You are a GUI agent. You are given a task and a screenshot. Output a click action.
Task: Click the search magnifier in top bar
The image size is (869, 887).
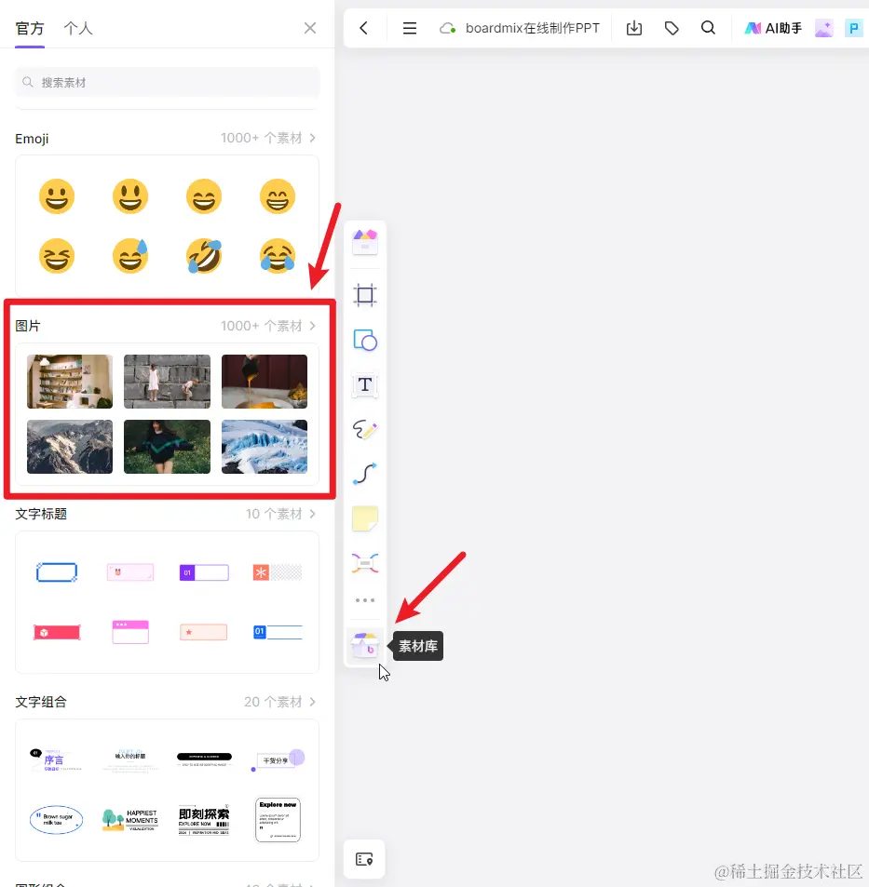coord(708,28)
